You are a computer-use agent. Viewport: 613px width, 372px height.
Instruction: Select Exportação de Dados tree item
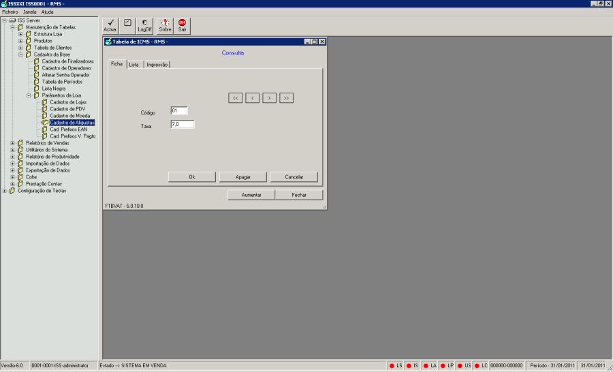pyautogui.click(x=48, y=170)
